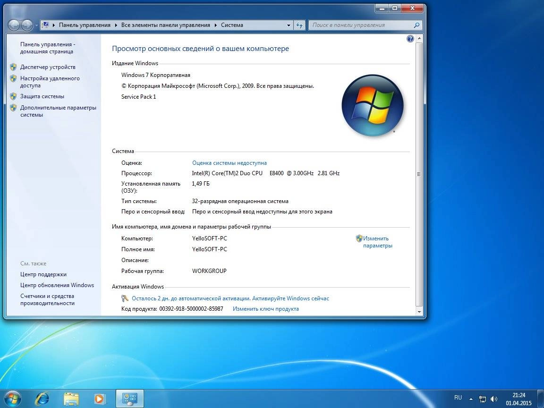The width and height of the screenshot is (544, 408).
Task: Click Control Panel taskbar button
Action: (130, 399)
